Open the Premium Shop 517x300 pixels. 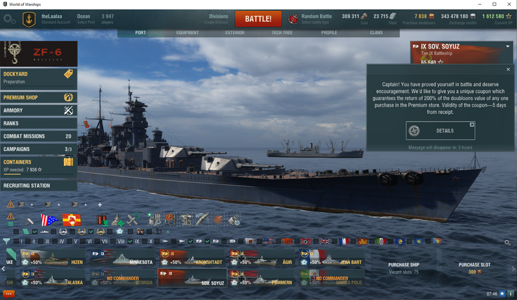tap(39, 98)
